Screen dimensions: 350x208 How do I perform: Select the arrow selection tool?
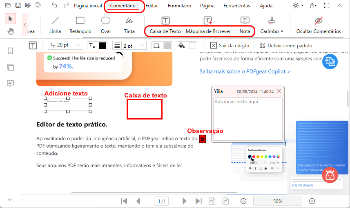point(10,19)
